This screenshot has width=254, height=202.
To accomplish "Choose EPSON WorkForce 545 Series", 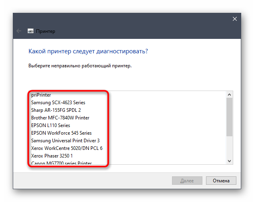I will click(x=61, y=133).
